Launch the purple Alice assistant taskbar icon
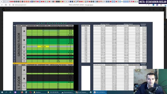This screenshot has width=167, height=94. [x=15, y=92]
